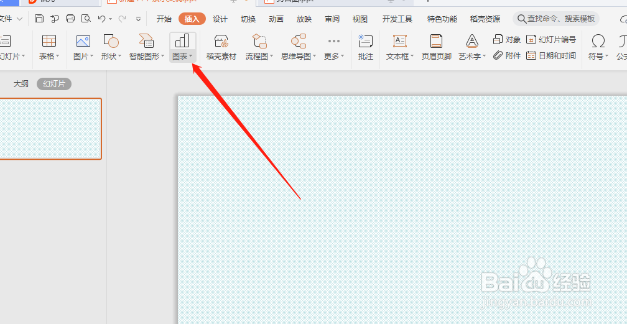Expand the 智能图形 dropdown arrow

[x=162, y=57]
